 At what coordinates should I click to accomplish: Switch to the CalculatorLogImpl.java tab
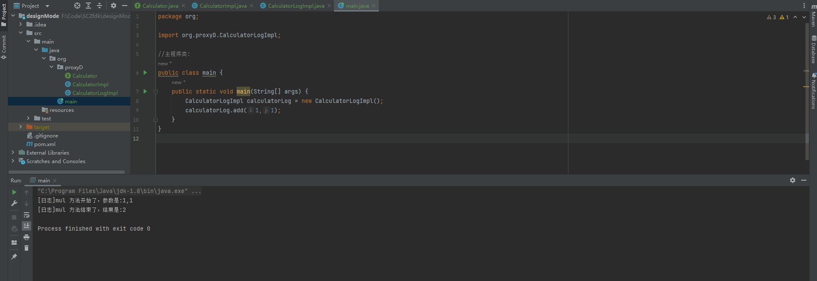pos(296,6)
